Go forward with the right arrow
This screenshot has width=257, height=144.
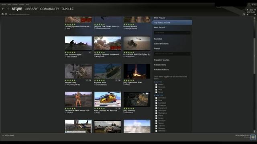coord(8,9)
